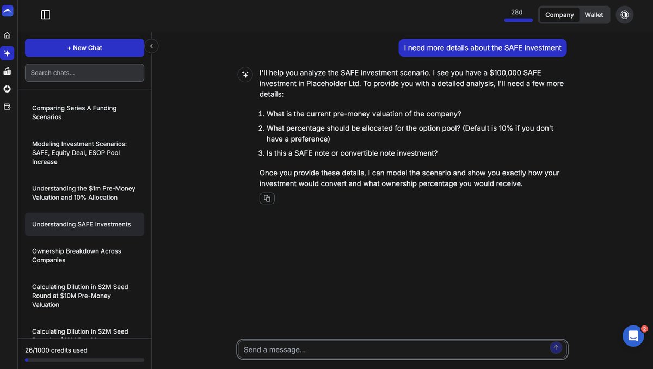The image size is (653, 369).
Task: Open Modeling Investment Scenarios chat
Action: pyautogui.click(x=84, y=153)
